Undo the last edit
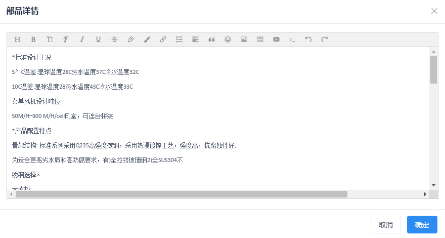The height and width of the screenshot is (238, 445). coord(308,39)
